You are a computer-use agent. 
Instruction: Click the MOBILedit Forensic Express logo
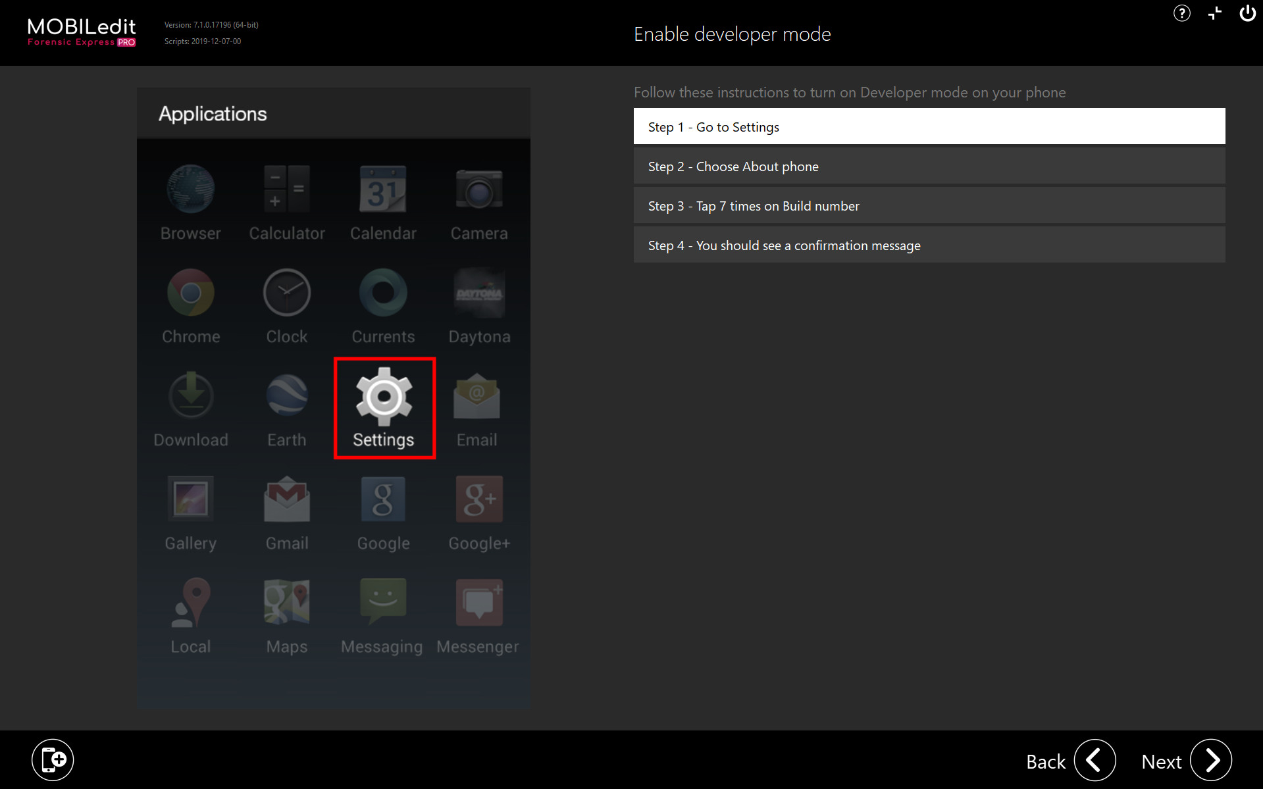(x=82, y=32)
